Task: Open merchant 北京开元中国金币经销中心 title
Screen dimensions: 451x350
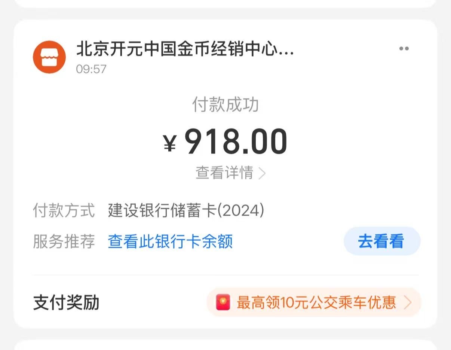Action: coord(185,49)
